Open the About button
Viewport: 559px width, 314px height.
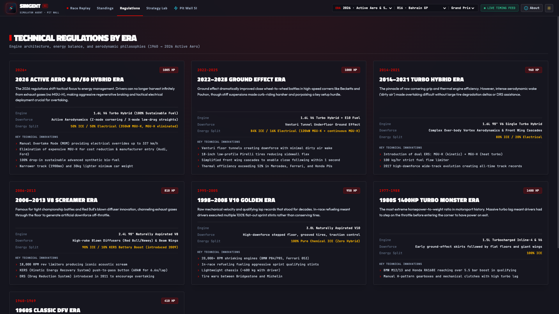coord(532,8)
